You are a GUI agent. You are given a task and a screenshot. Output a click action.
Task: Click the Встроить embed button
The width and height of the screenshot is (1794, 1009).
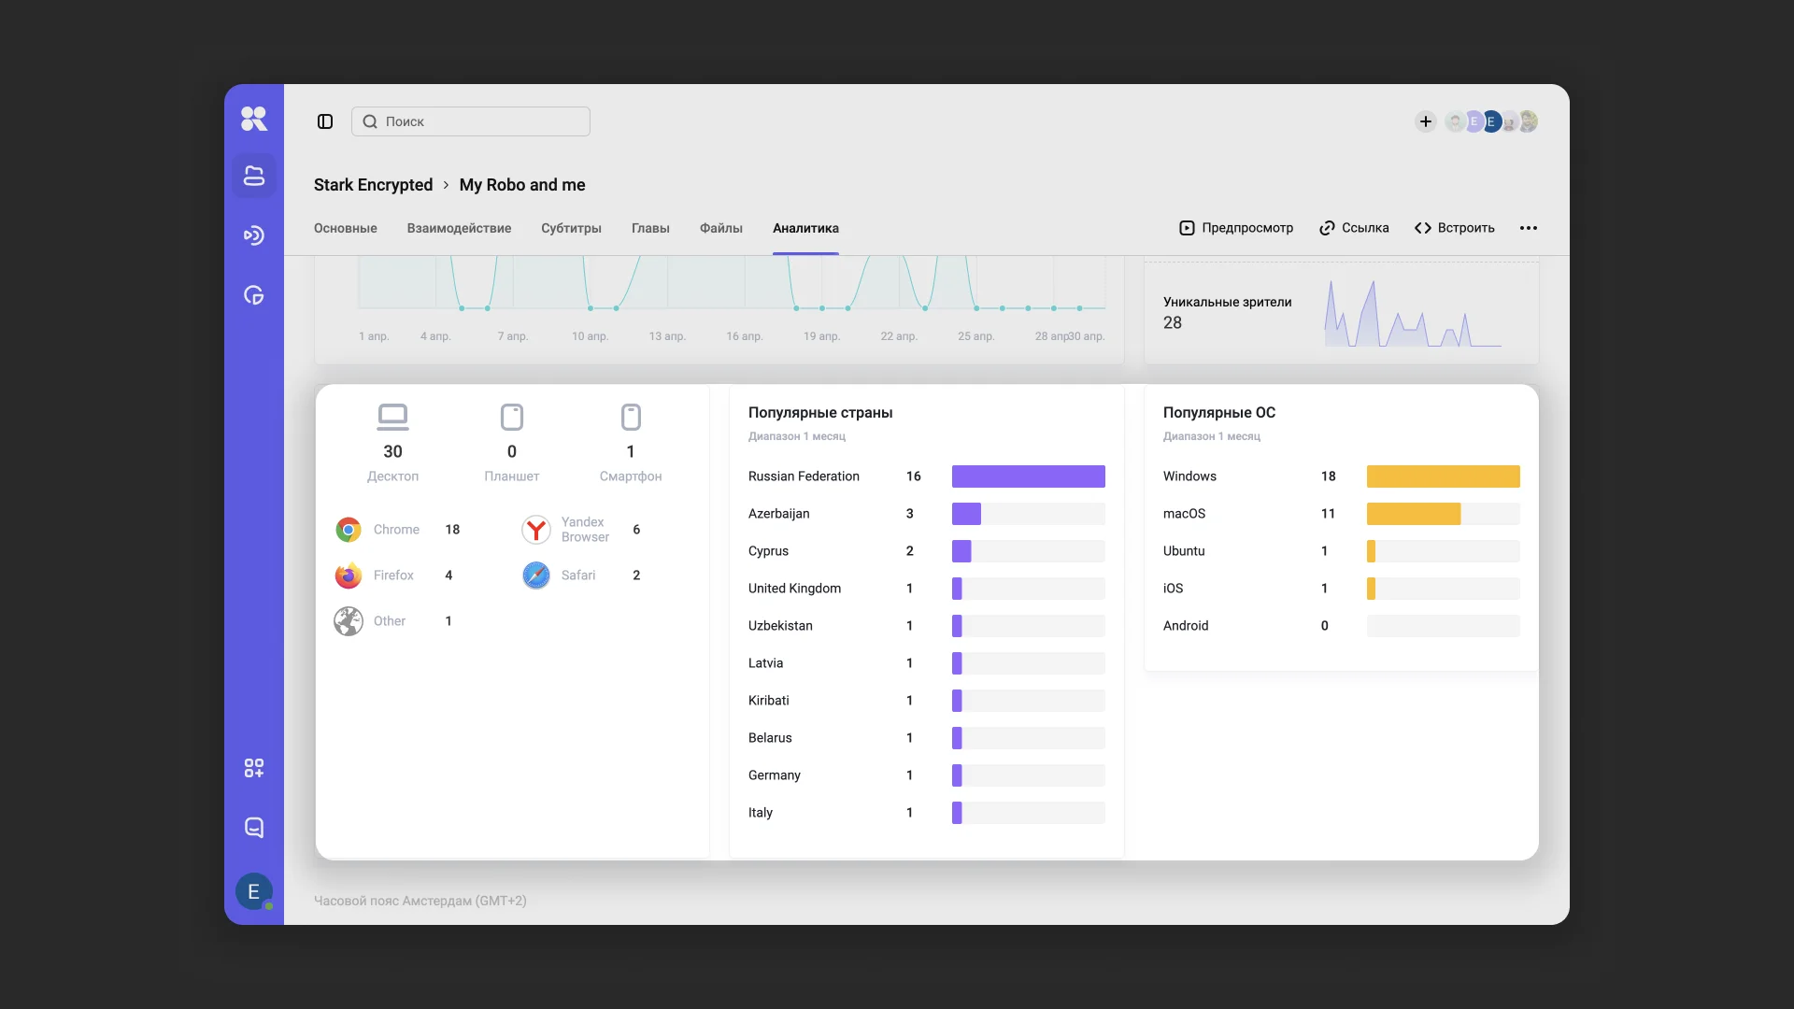(x=1455, y=228)
